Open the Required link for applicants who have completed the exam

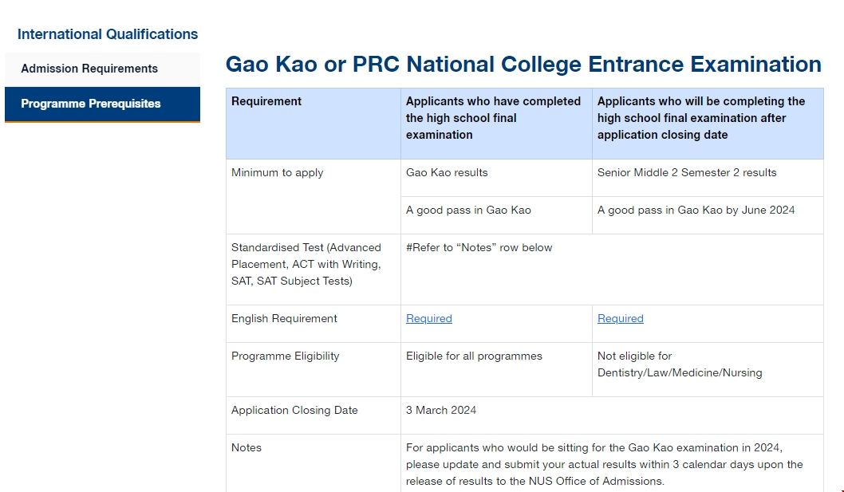tap(429, 318)
